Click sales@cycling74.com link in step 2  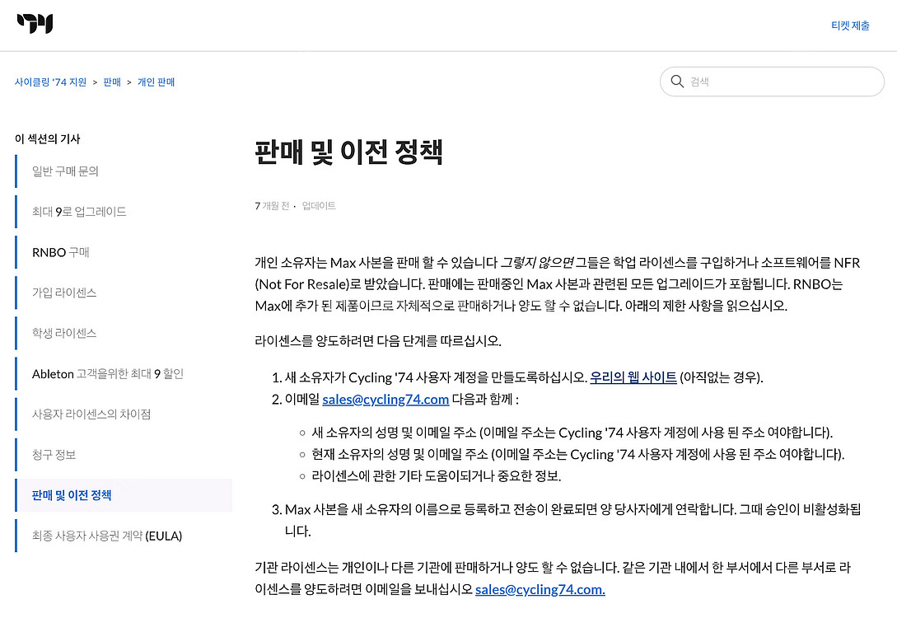385,400
